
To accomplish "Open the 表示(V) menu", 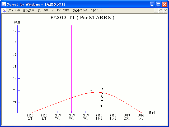I will 43,10.
